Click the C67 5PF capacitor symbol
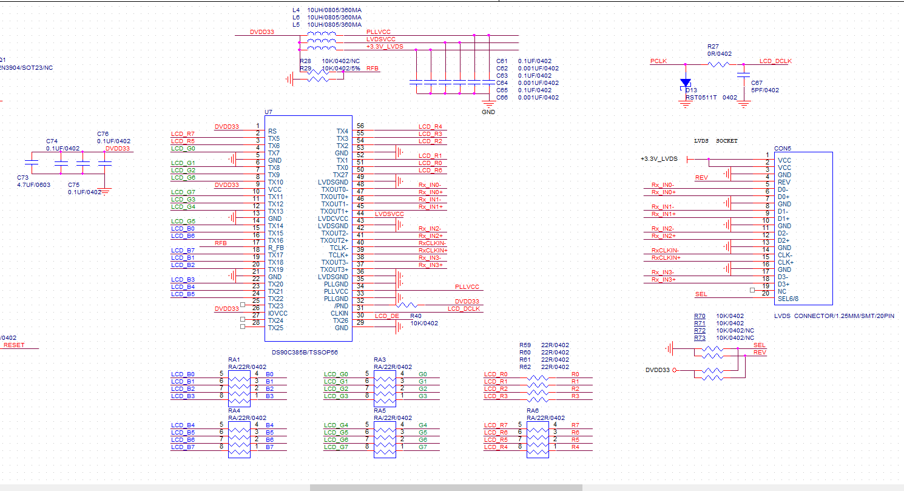The width and height of the screenshot is (904, 491). [743, 76]
